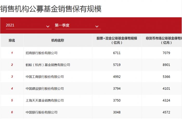Click 蚂蚁（杭州）基金销售有限公司 entry
The image size is (182, 119).
[x=48, y=65]
